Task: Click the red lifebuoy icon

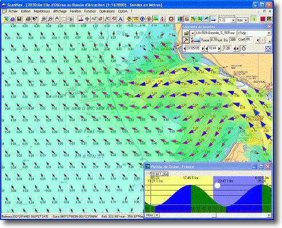Action: pos(171,19)
